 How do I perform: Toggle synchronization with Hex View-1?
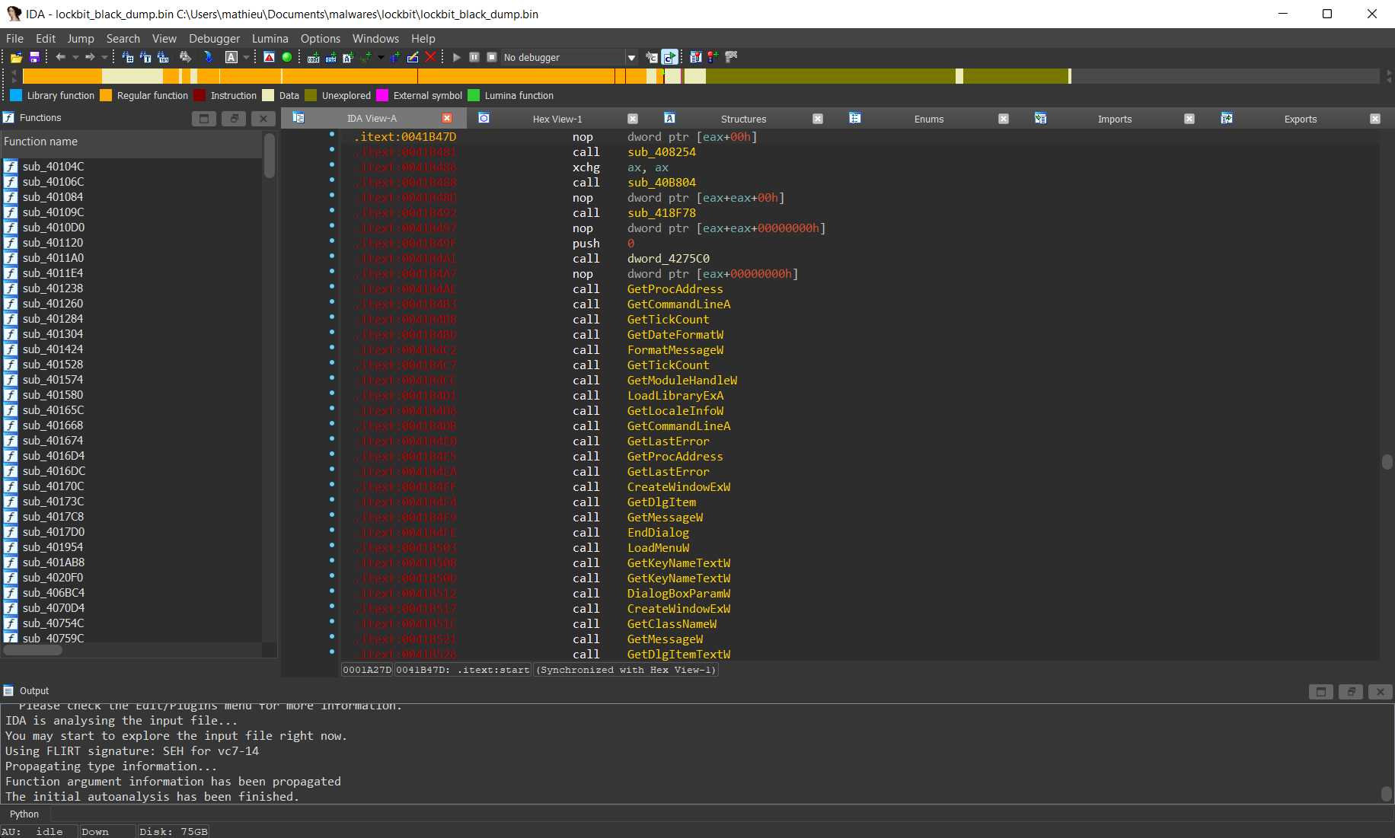(x=626, y=670)
